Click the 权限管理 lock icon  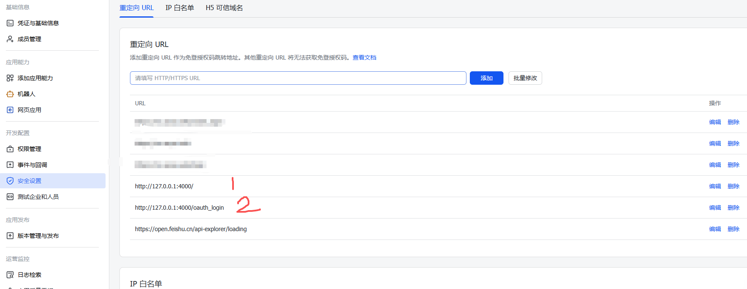click(10, 149)
